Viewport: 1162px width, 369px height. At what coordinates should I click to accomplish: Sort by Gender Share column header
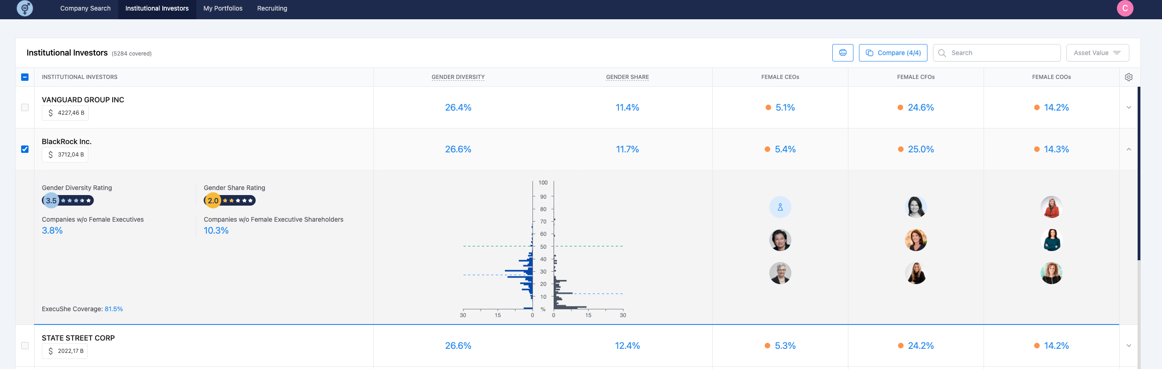pyautogui.click(x=627, y=77)
